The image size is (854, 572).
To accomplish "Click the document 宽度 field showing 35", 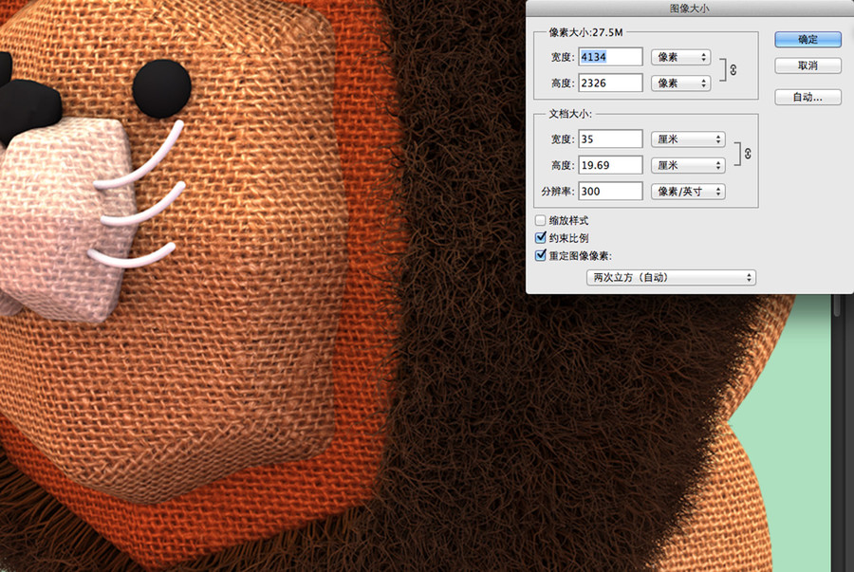I will click(610, 138).
